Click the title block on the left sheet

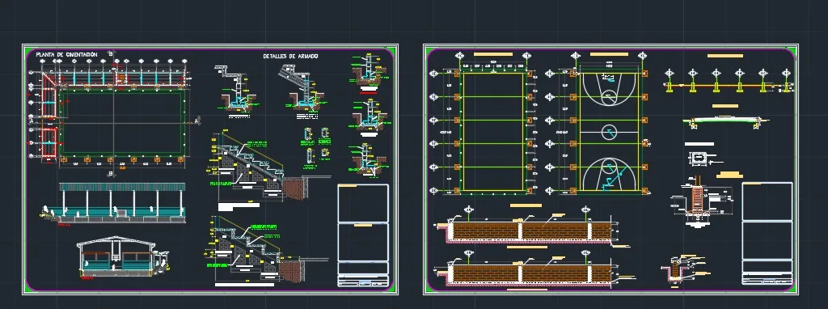click(363, 235)
